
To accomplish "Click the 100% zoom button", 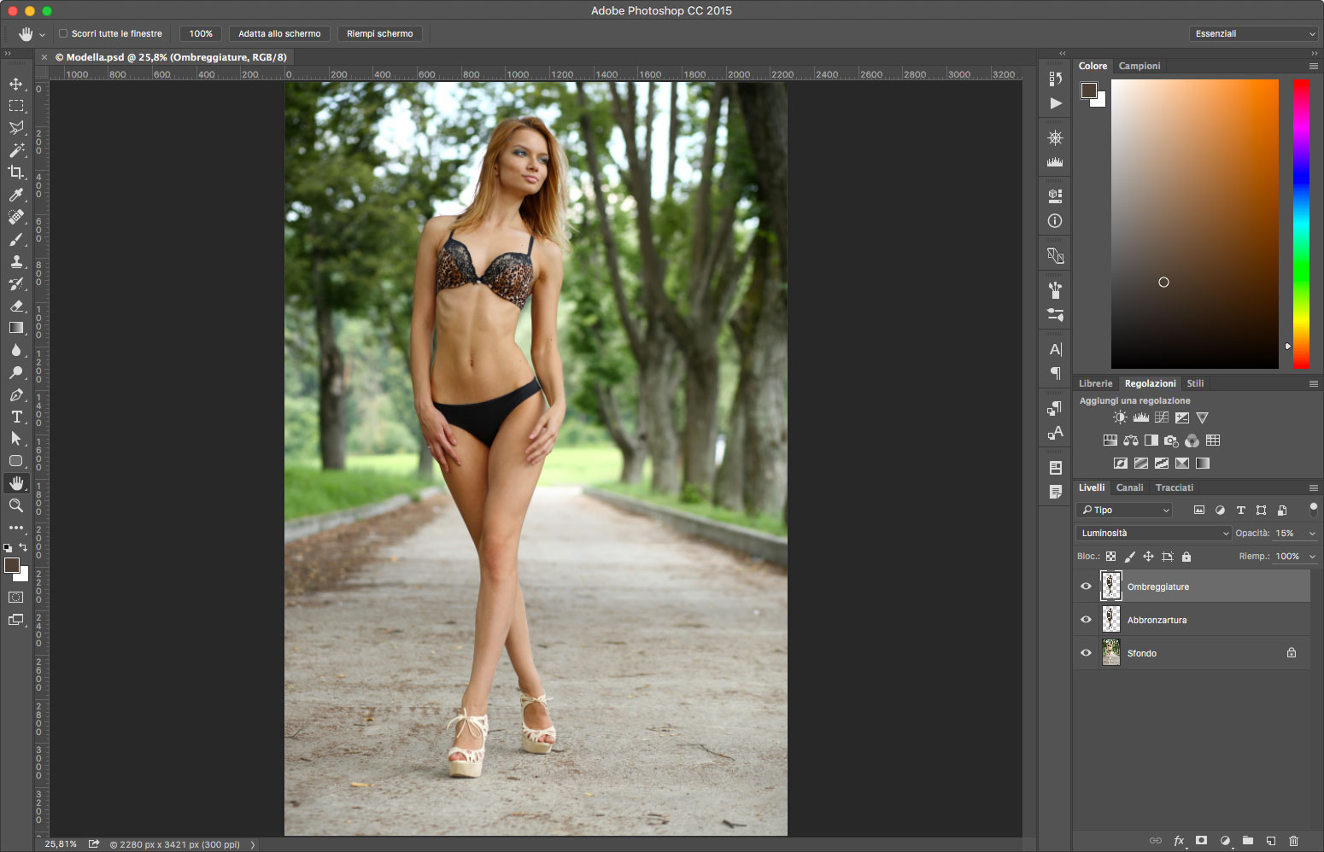I will 201,33.
